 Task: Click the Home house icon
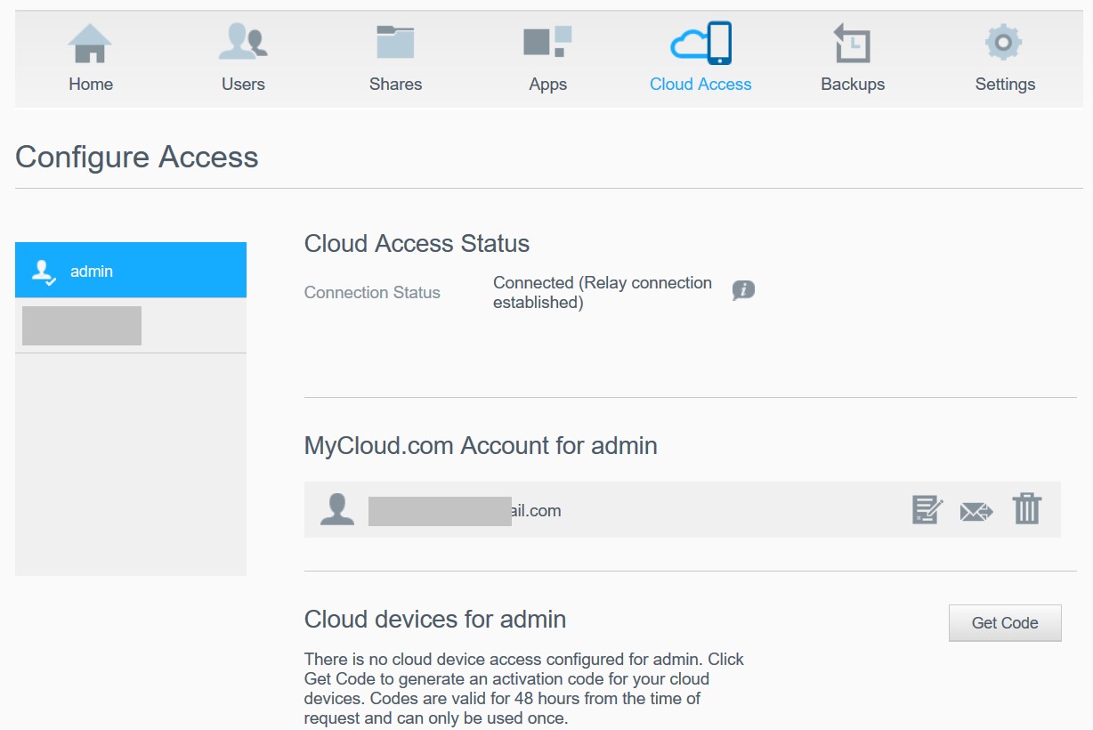point(91,44)
